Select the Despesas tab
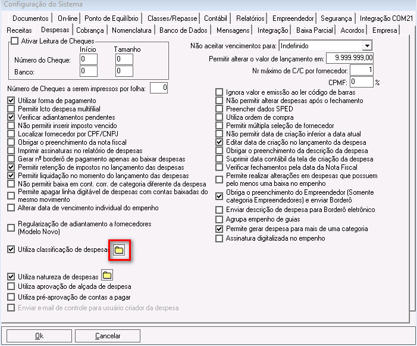This screenshot has width=417, height=346. click(x=55, y=30)
